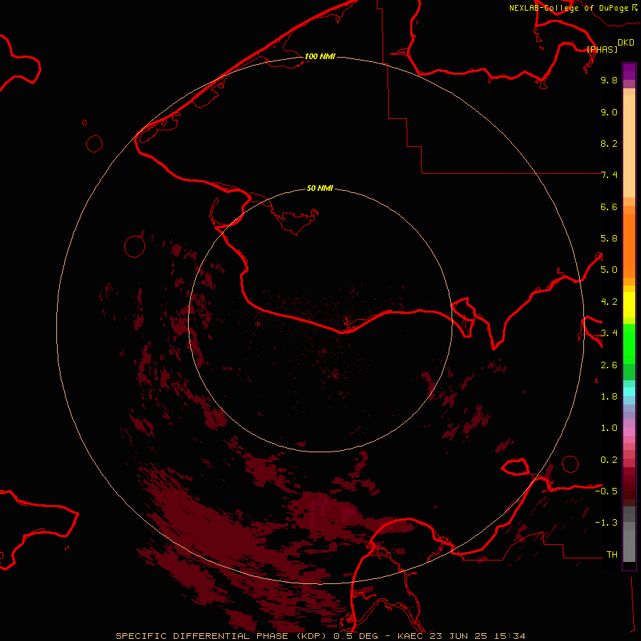Viewport: 641px width, 641px height.
Task: Click the 6.6 scale value
Action: [609, 207]
